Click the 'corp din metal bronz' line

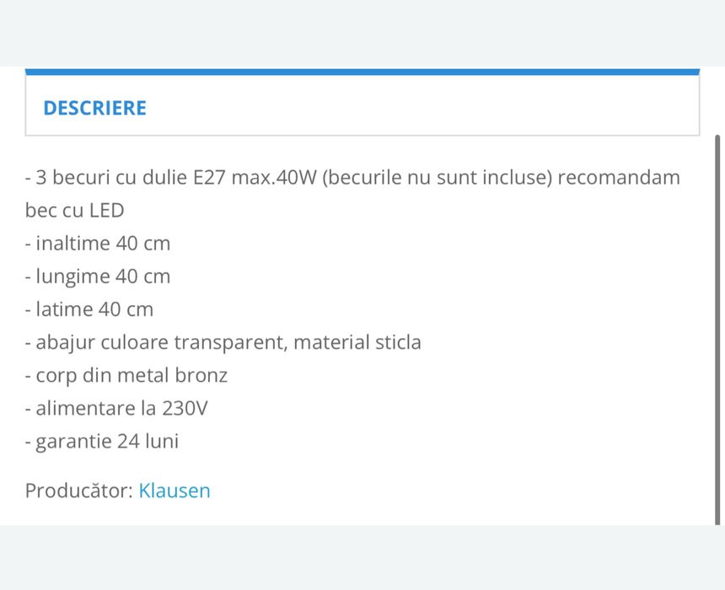pos(131,375)
